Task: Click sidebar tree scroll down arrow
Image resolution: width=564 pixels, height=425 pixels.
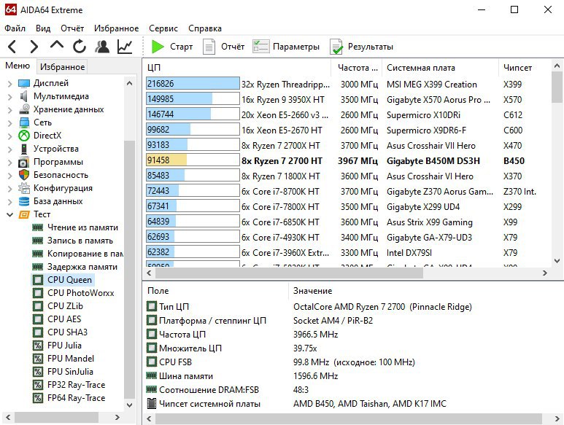Action: (129, 405)
